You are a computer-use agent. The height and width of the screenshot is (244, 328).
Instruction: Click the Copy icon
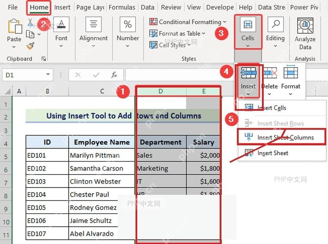point(30,34)
